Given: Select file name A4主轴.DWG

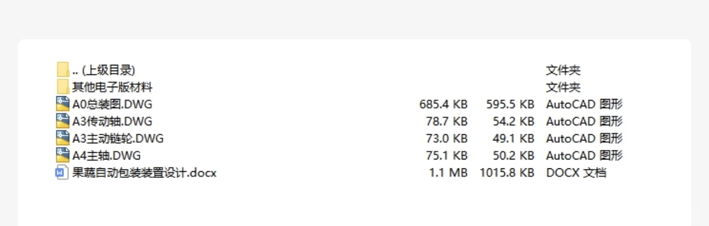Looking at the screenshot, I should (106, 155).
